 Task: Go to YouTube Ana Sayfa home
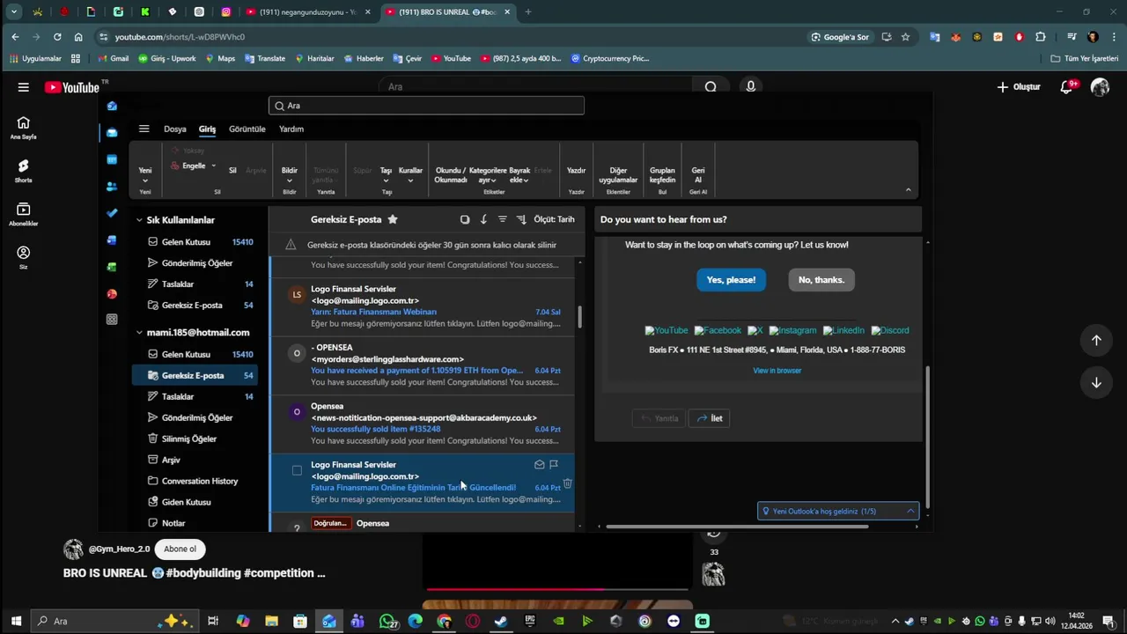pyautogui.click(x=24, y=128)
